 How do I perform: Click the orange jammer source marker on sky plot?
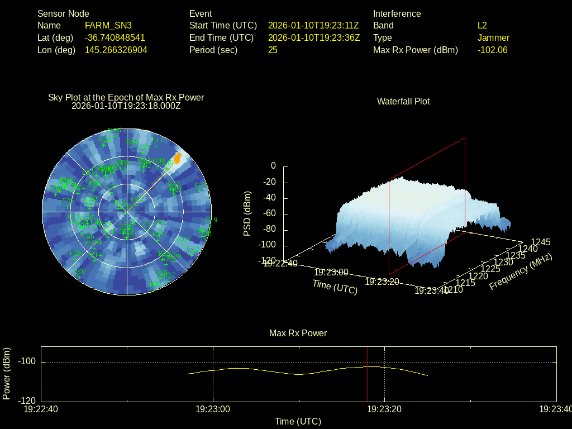[x=178, y=158]
